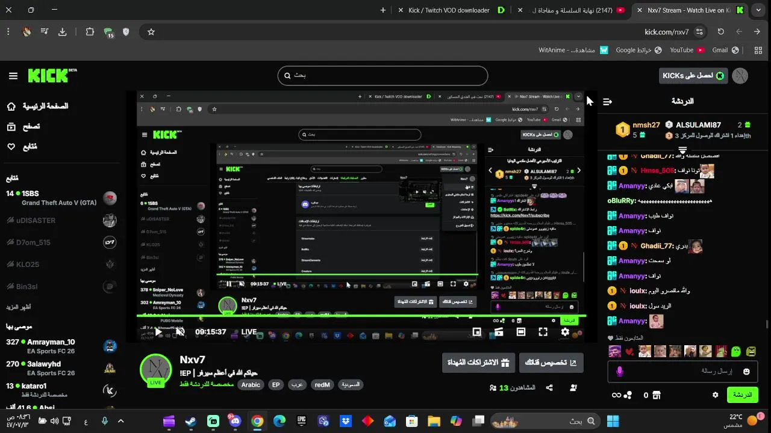
Task: Click احصل على KICKs button
Action: point(693,76)
